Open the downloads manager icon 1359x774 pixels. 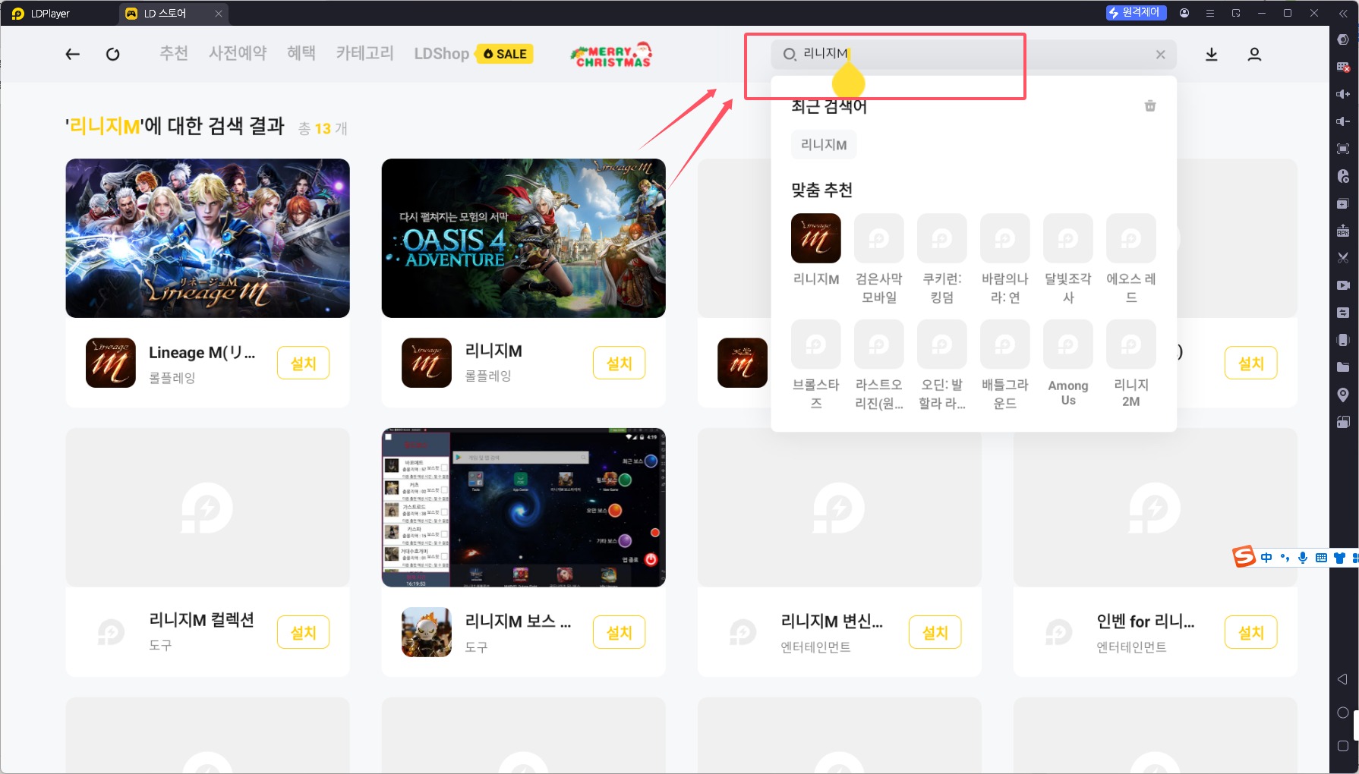(x=1212, y=54)
